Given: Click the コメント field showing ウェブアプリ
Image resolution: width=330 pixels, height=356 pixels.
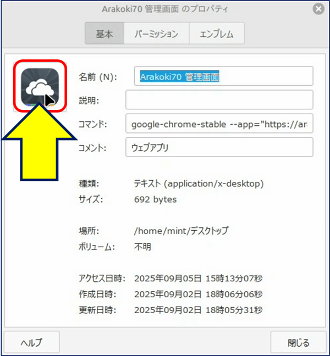Looking at the screenshot, I should point(219,147).
